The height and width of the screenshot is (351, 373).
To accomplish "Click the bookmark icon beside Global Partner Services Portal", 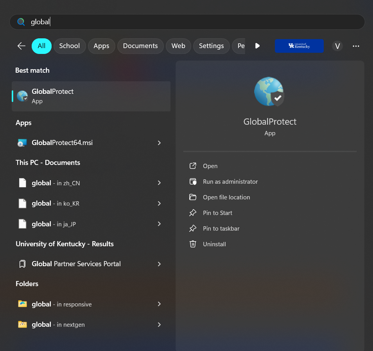I will 22,264.
